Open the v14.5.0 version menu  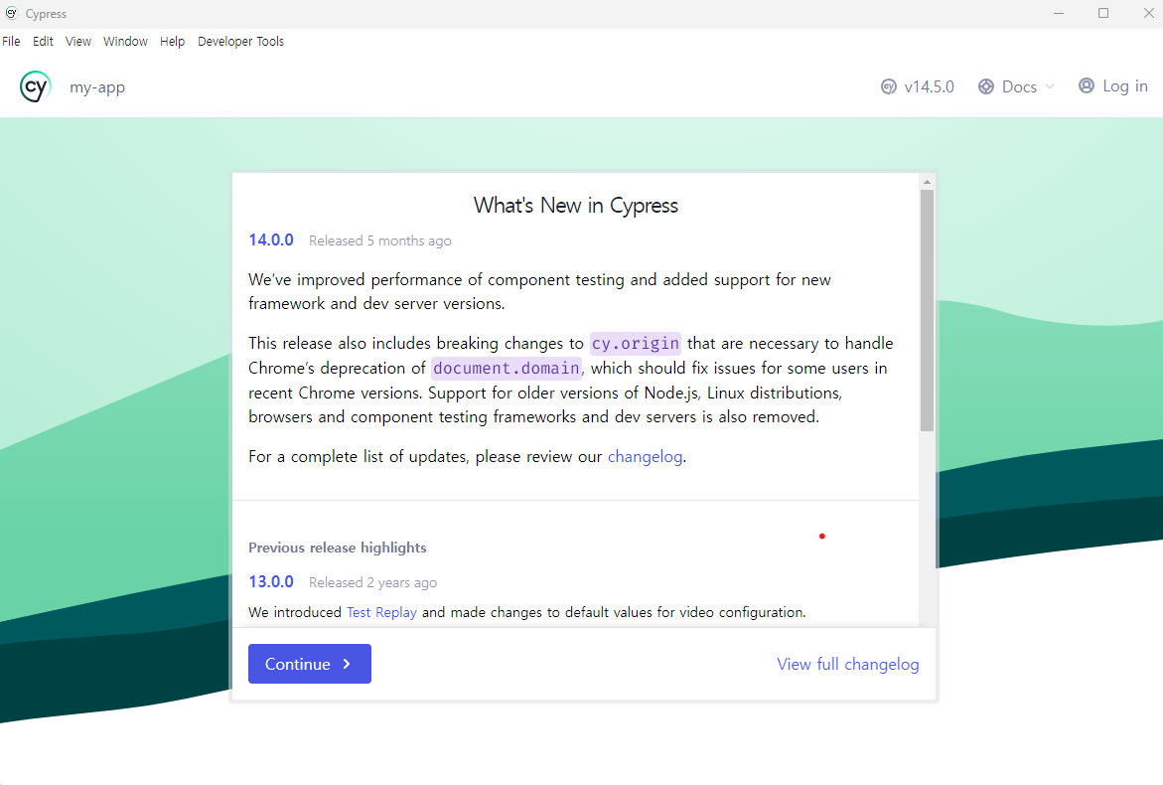pyautogui.click(x=918, y=86)
